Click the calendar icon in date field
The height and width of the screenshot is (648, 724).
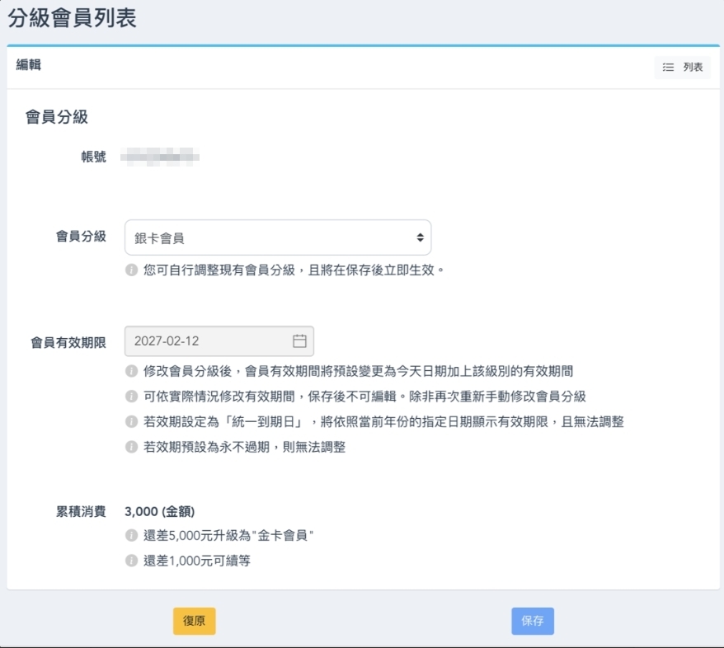point(299,341)
